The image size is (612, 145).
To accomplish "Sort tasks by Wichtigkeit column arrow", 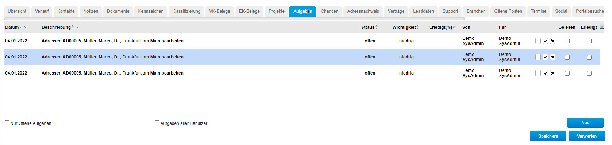I will 418,27.
